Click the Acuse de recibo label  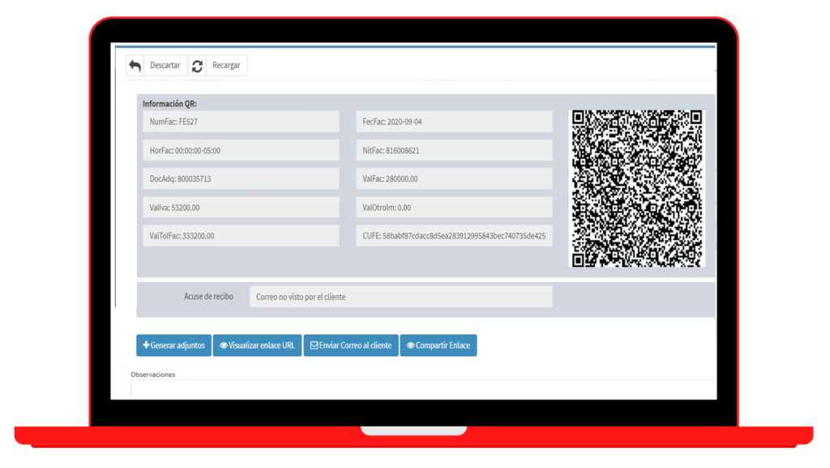pos(208,297)
